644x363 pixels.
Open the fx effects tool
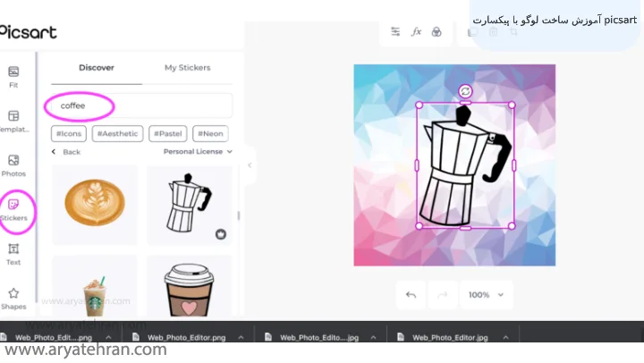[416, 31]
